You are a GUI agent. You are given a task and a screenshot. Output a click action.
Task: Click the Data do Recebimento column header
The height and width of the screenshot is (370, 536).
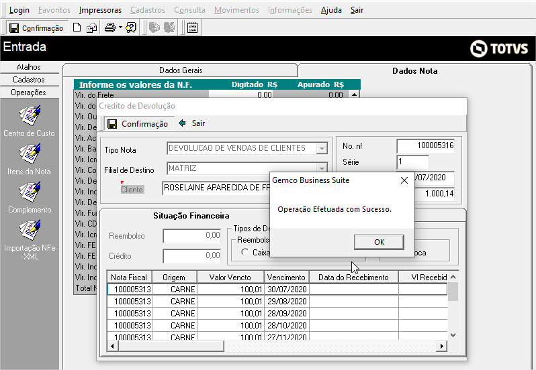pos(353,277)
